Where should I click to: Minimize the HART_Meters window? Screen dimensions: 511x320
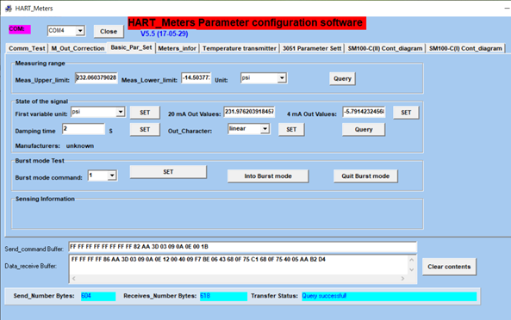(507, 9)
